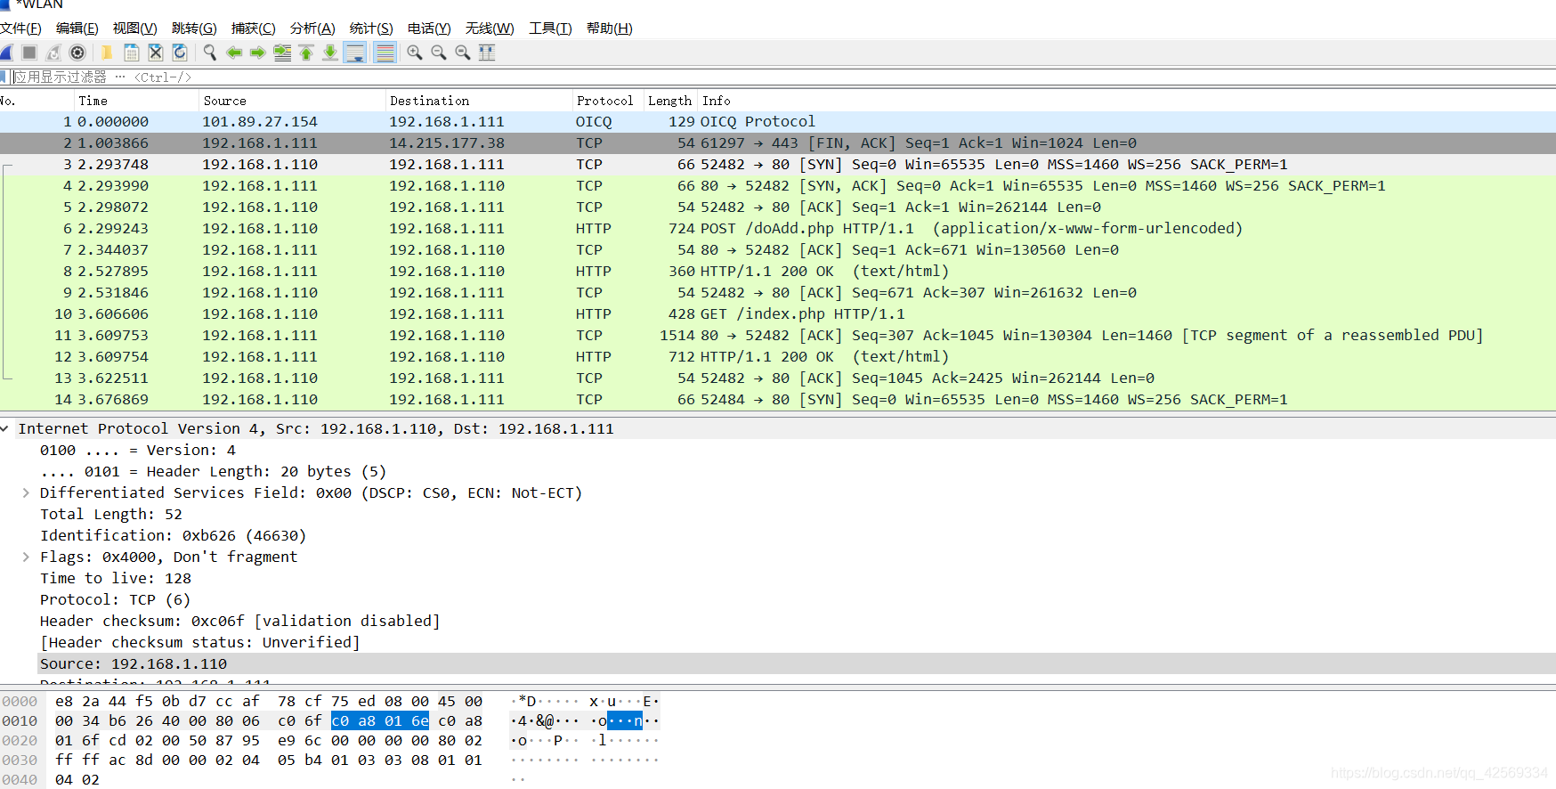Image resolution: width=1556 pixels, height=789 pixels.
Task: Collapse Internet Protocol Version 4 tree
Action: (x=5, y=429)
